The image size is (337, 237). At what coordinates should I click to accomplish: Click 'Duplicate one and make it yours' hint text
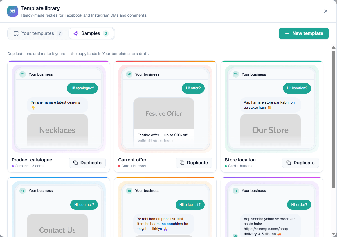(78, 54)
